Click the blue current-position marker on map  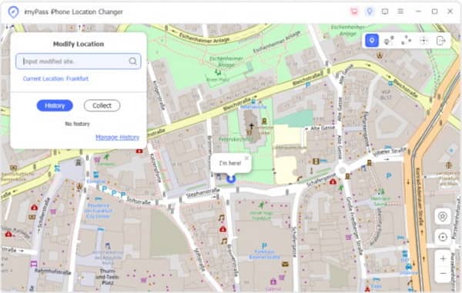pos(231,178)
